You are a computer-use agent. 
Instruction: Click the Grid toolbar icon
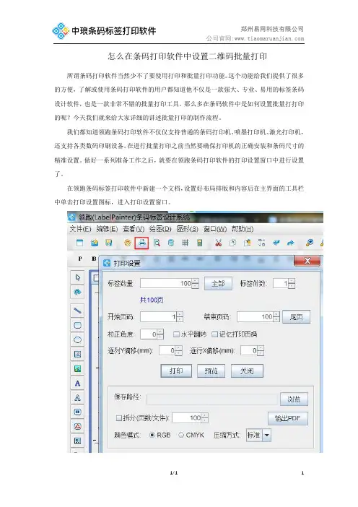tap(185, 243)
